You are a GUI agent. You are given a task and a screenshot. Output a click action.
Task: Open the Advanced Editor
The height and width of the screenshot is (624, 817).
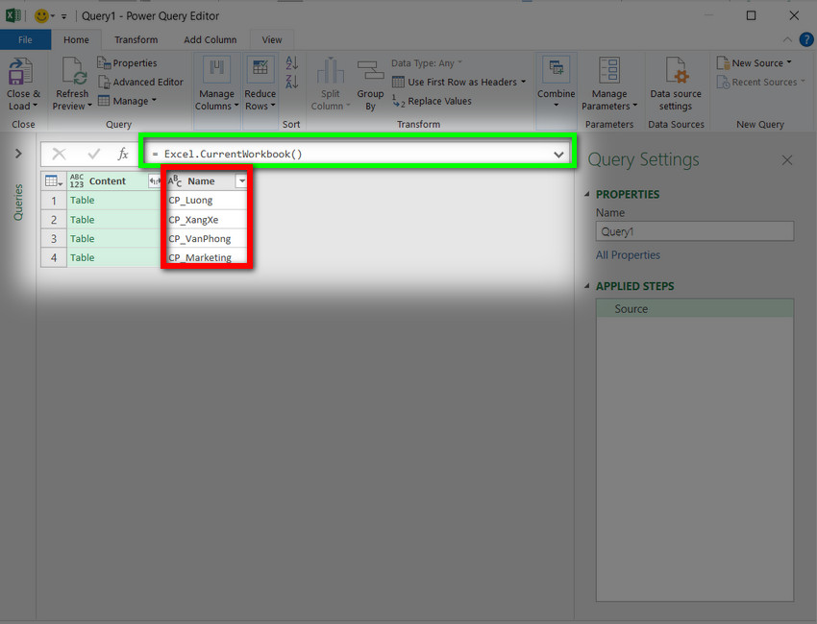point(140,83)
